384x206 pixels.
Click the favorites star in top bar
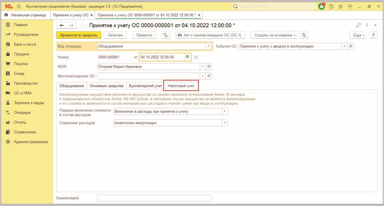[340, 6]
